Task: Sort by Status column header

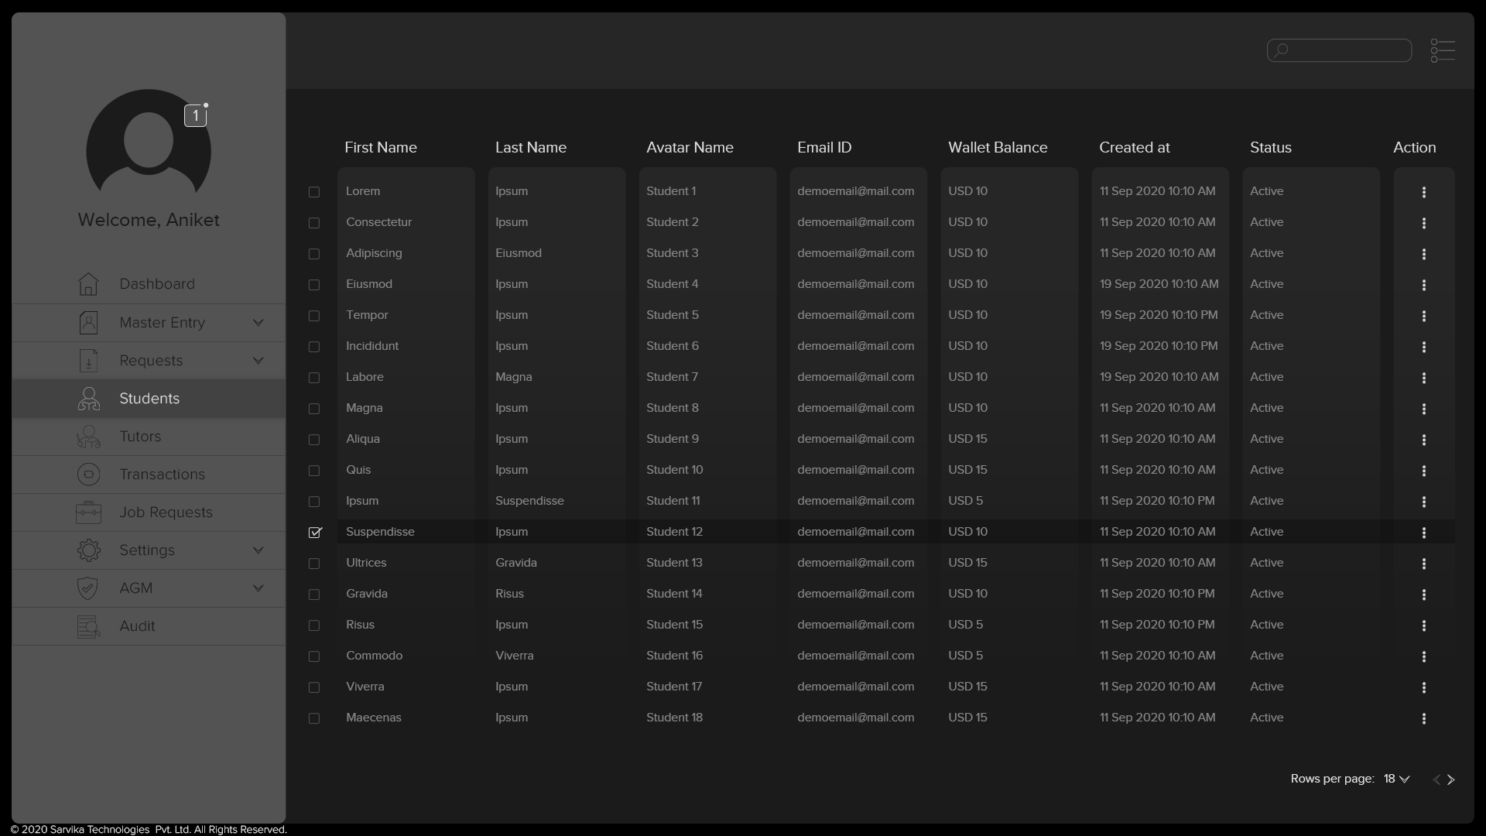Action: tap(1271, 147)
